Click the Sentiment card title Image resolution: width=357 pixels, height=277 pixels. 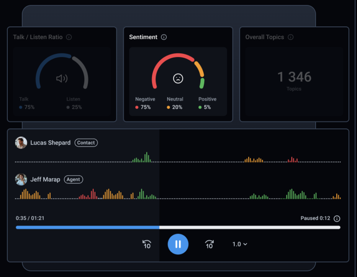pos(143,37)
